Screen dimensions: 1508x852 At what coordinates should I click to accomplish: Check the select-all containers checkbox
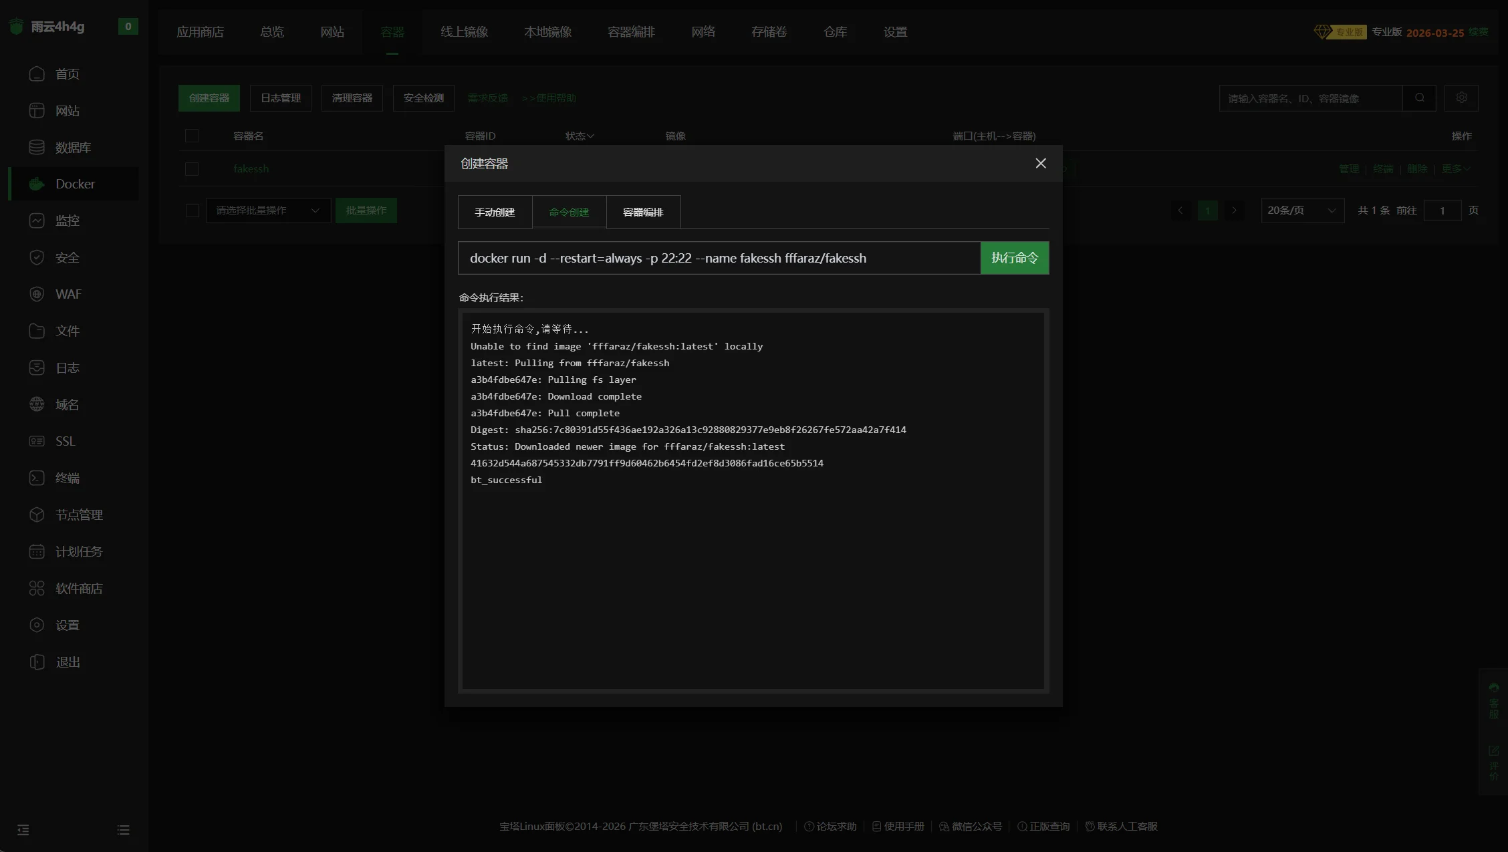coord(192,136)
